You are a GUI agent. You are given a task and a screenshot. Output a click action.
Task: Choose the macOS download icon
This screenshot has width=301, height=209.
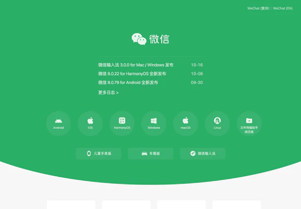(x=185, y=123)
